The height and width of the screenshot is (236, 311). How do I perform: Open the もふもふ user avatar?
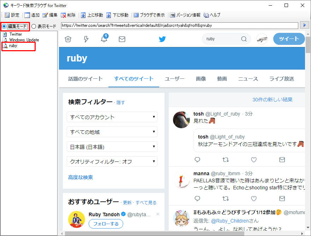(181, 219)
